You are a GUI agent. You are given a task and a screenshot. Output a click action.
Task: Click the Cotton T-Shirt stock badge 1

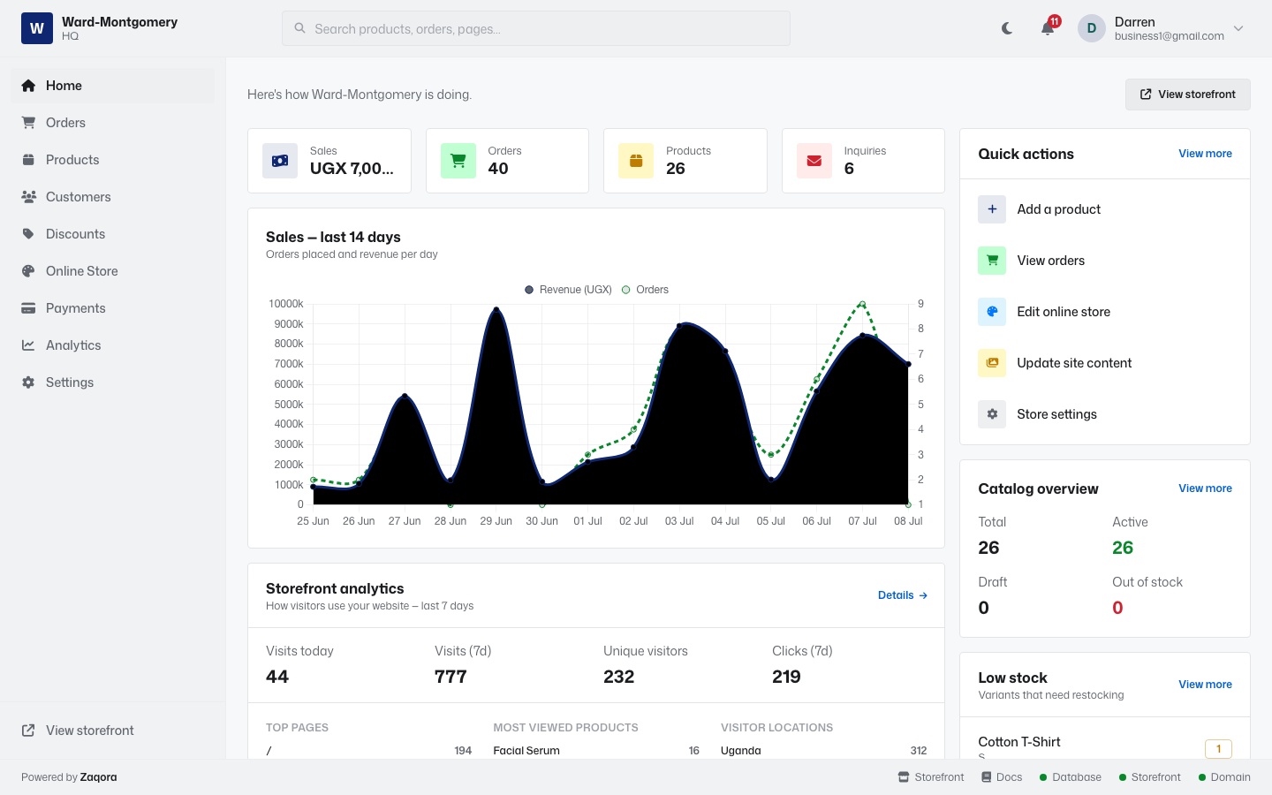pos(1218,749)
